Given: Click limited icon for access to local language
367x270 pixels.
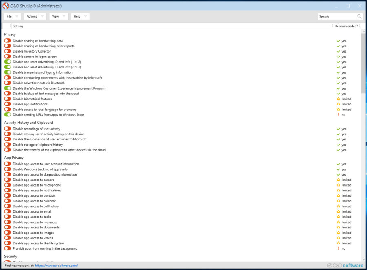Looking at the screenshot, I should coord(338,110).
